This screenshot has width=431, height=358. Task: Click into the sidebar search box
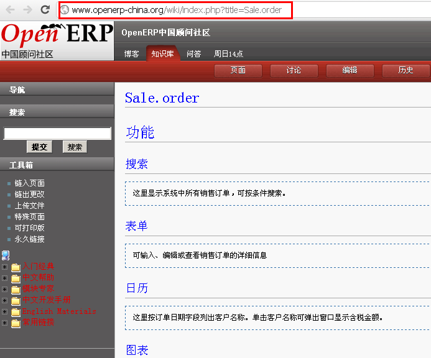pyautogui.click(x=57, y=134)
